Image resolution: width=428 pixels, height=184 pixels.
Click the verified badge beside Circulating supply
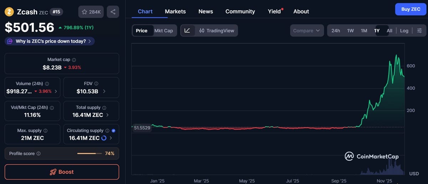113,131
